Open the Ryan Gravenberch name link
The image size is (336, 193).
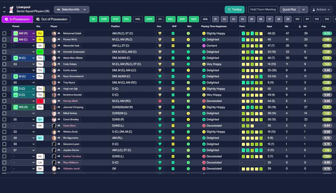click(73, 76)
